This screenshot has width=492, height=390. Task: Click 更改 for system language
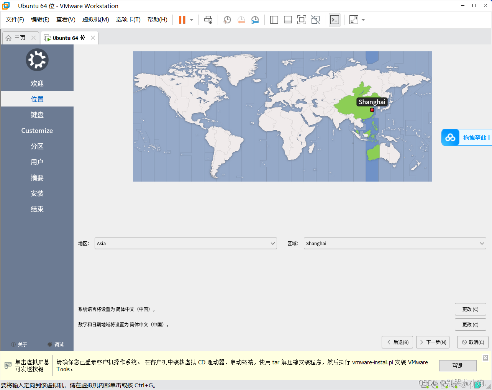click(471, 309)
